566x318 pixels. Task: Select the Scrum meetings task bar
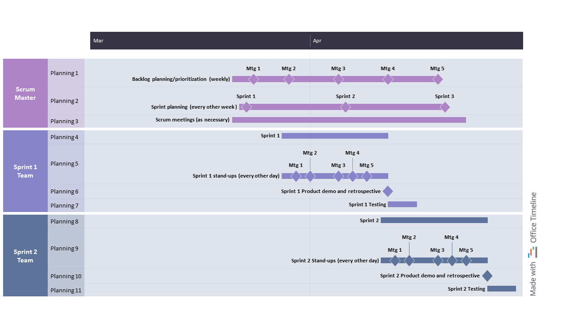pyautogui.click(x=349, y=120)
